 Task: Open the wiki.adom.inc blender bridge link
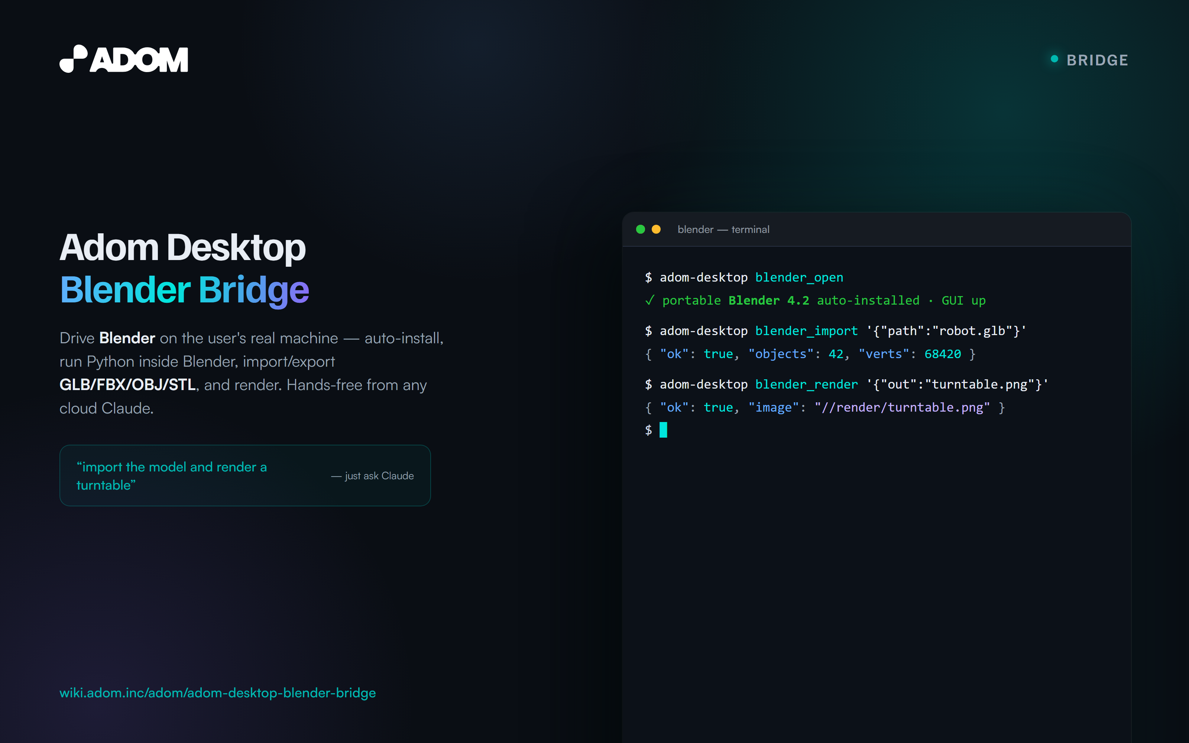[x=218, y=693]
